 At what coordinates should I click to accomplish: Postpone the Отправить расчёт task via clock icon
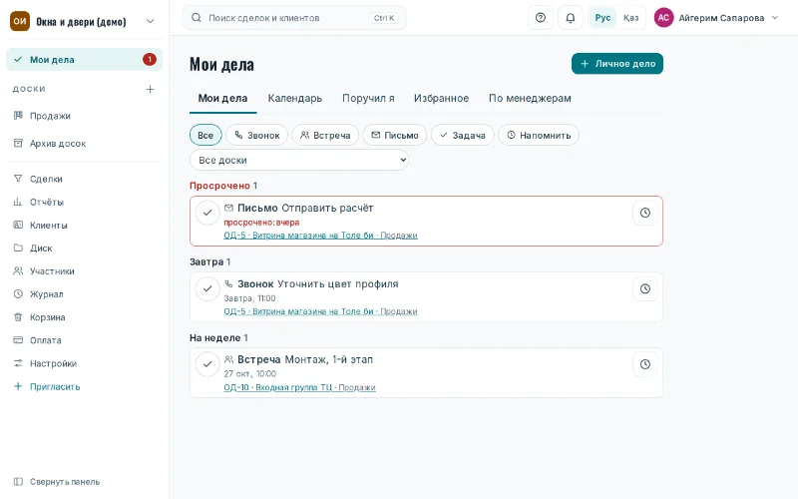point(644,213)
